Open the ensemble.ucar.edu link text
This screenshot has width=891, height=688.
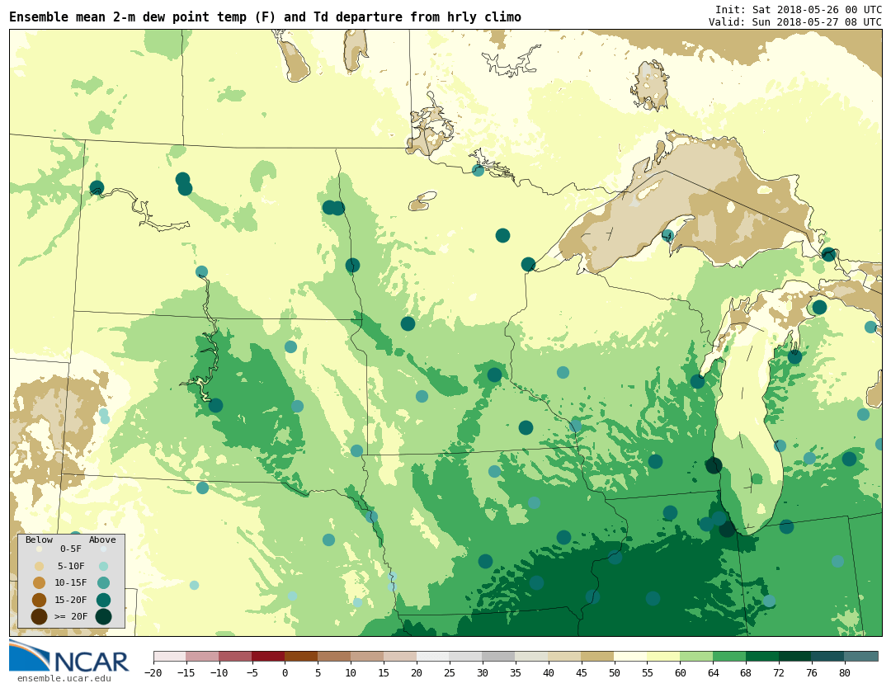pyautogui.click(x=64, y=678)
